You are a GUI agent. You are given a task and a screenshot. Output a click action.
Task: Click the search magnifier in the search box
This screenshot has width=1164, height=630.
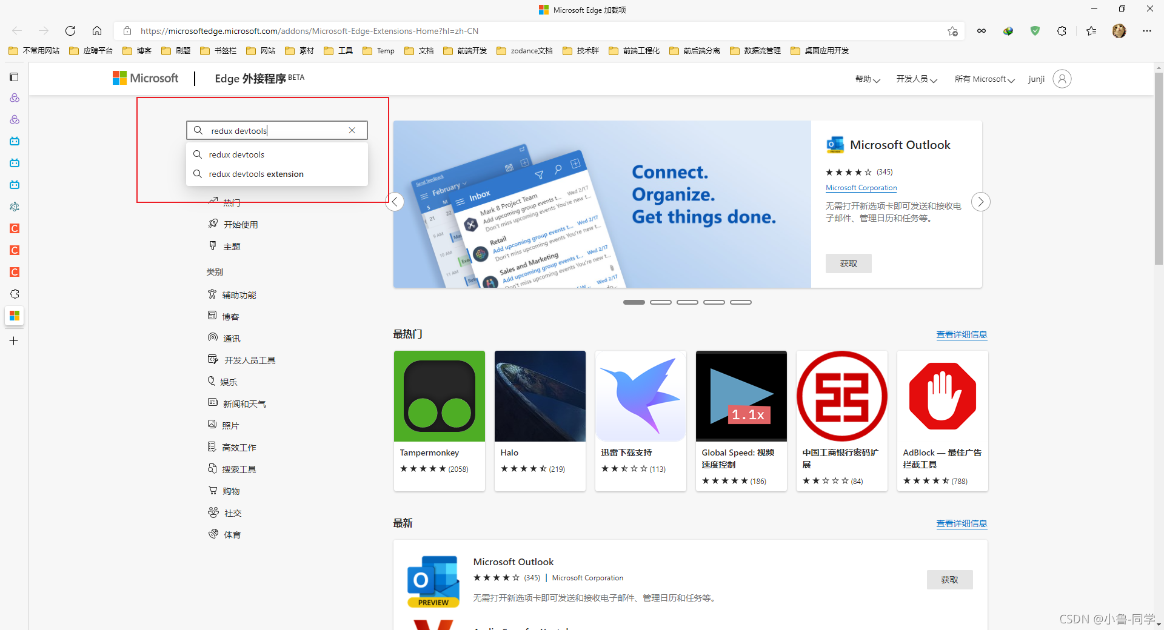click(198, 130)
